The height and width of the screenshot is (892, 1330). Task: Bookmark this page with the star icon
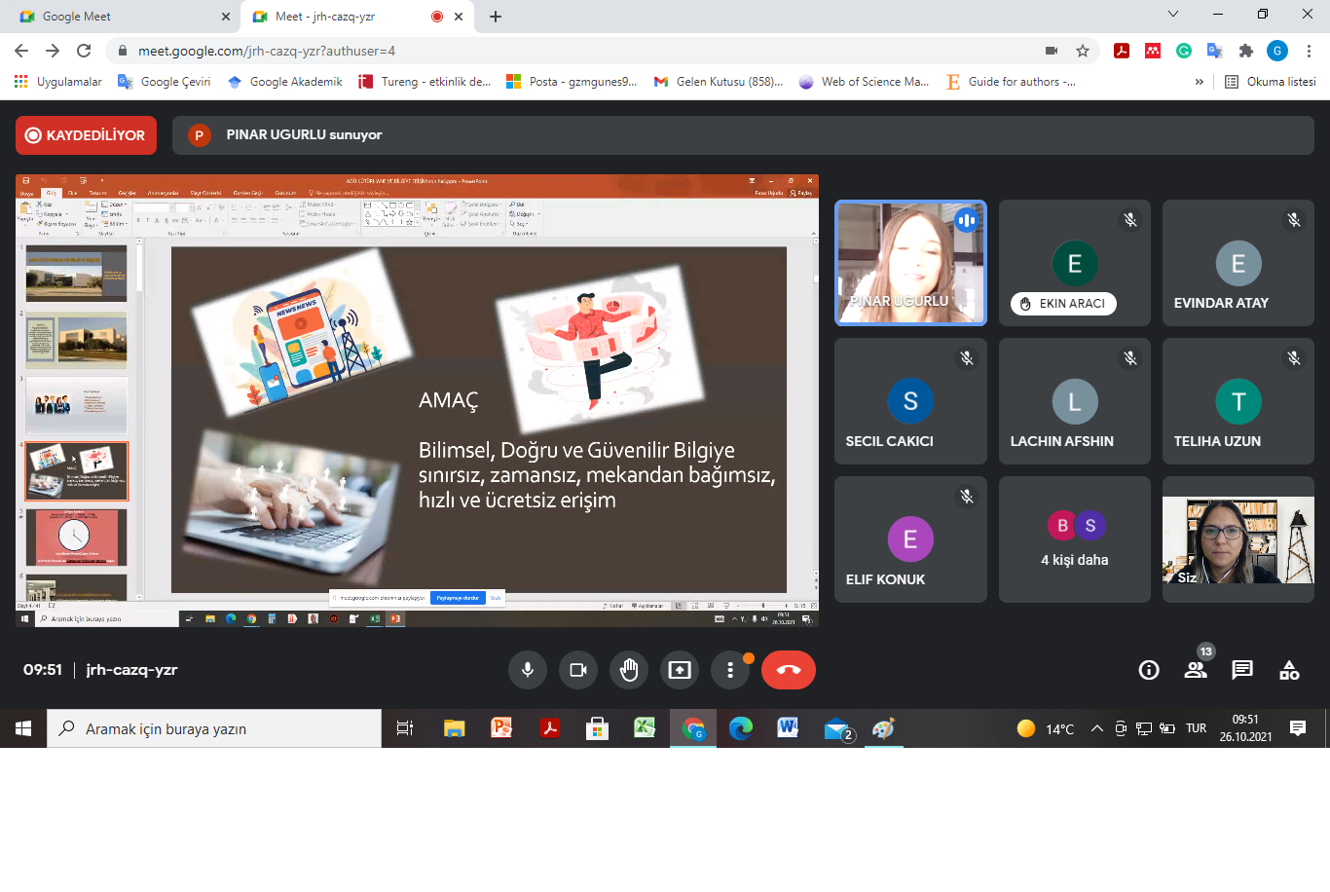coord(1083,51)
